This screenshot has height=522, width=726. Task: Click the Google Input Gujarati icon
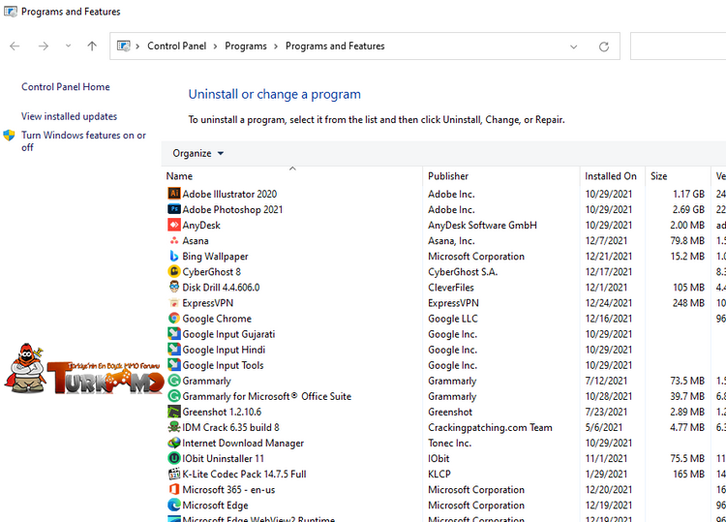click(x=174, y=334)
